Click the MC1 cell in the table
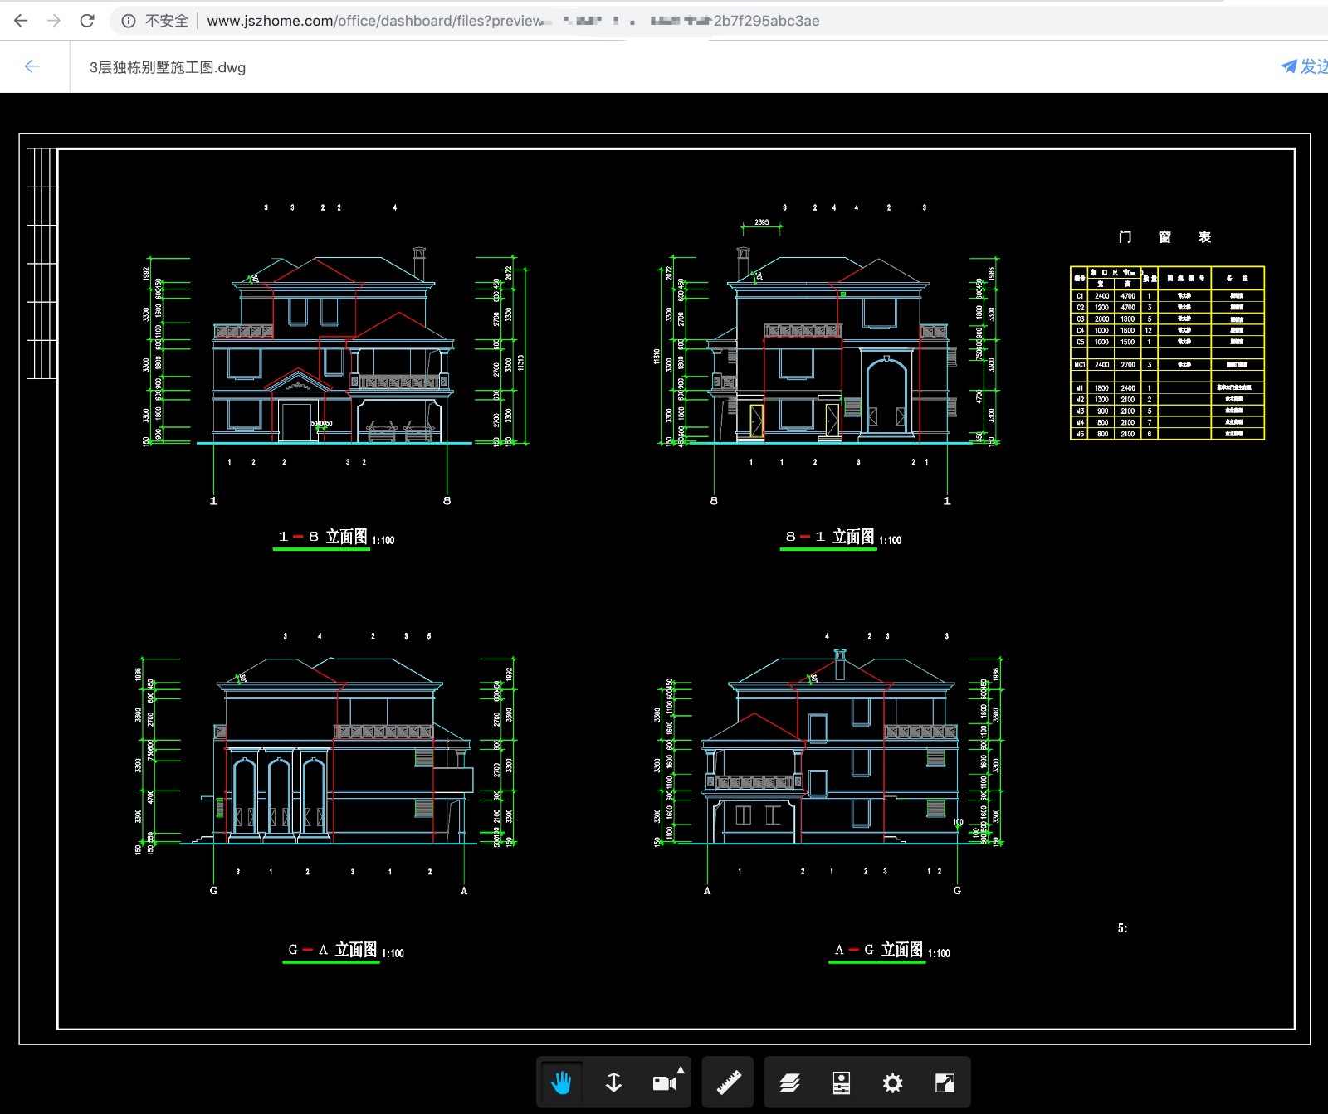 tap(1080, 365)
